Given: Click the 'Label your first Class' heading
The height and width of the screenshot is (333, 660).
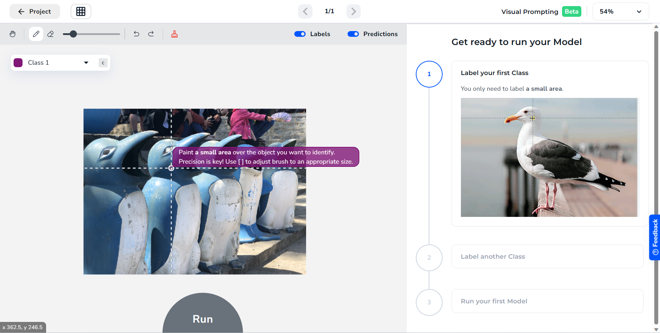Looking at the screenshot, I should (x=494, y=73).
